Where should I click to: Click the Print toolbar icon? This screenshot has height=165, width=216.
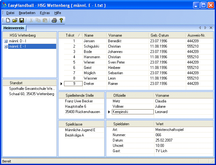pos(54,20)
